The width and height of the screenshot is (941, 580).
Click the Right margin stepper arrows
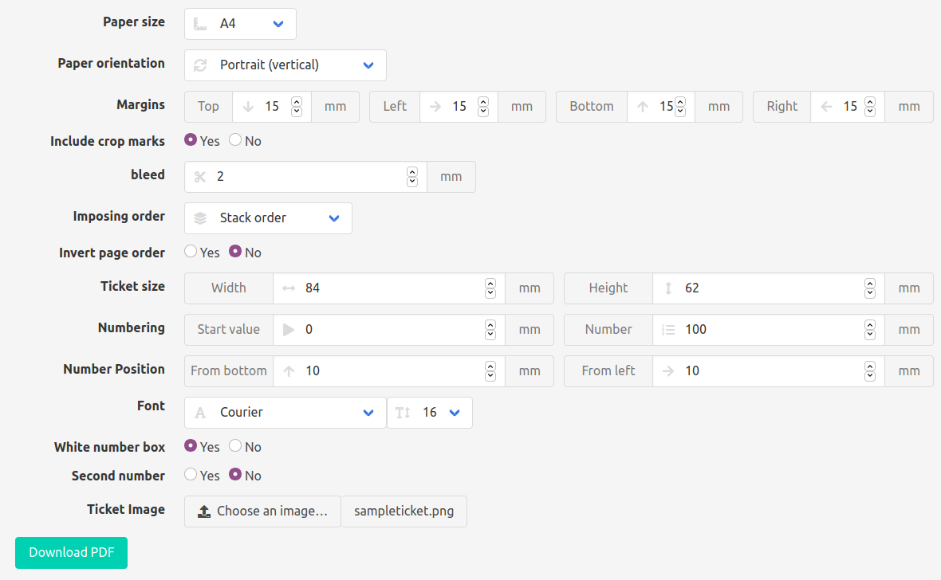click(x=870, y=107)
